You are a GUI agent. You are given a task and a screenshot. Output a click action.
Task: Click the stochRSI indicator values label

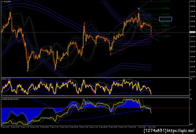click(10, 99)
